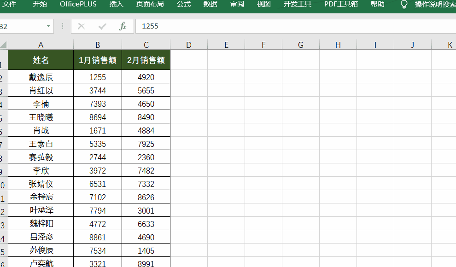
Task: Select the cell containing 戴逸辰
Action: [41, 77]
